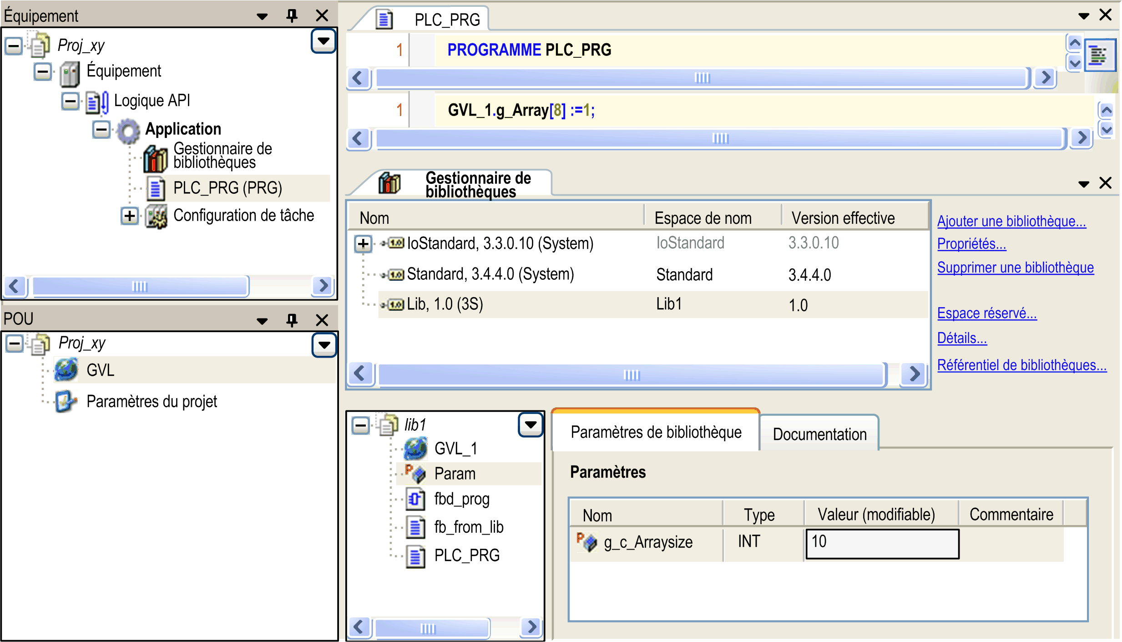Screen dimensions: 1122x642
Task: Open the lib1 tree dropdown button
Action: click(531, 425)
